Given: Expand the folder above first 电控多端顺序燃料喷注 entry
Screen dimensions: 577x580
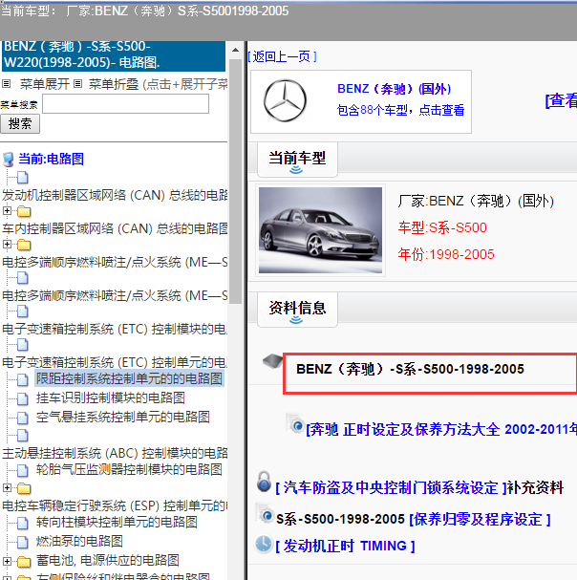Looking at the screenshot, I should 7,244.
